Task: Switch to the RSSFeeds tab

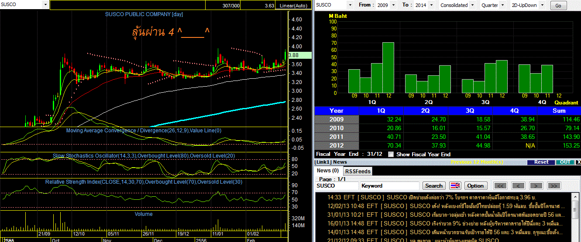Action: click(x=357, y=171)
